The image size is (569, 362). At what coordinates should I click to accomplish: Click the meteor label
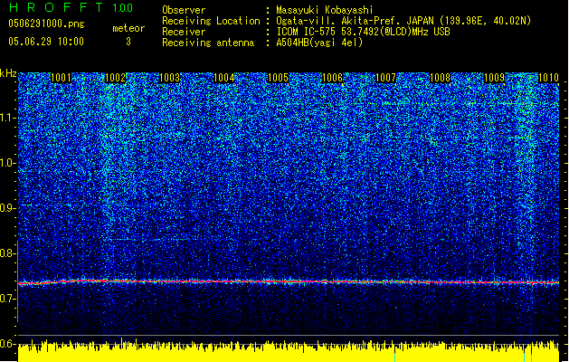click(x=128, y=28)
